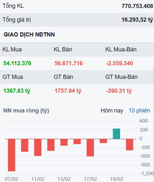Click the red bar at 13/02
This screenshot has height=182, width=154.
point(64,142)
